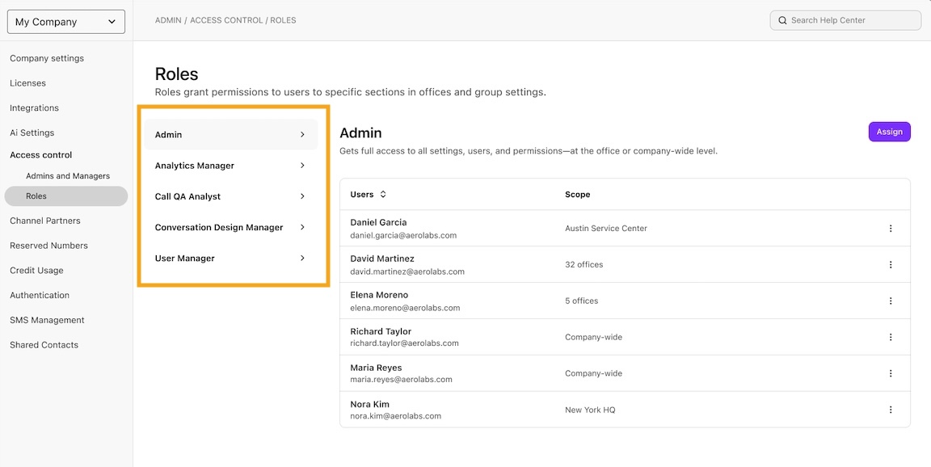
Task: Click ADMIN in the breadcrumb
Action: pyautogui.click(x=168, y=20)
